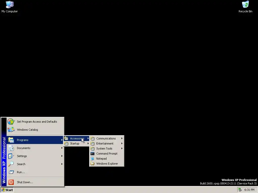Screen dimensions: 258x193
Task: Select the Windows Explorer label text
Action: tap(107, 164)
